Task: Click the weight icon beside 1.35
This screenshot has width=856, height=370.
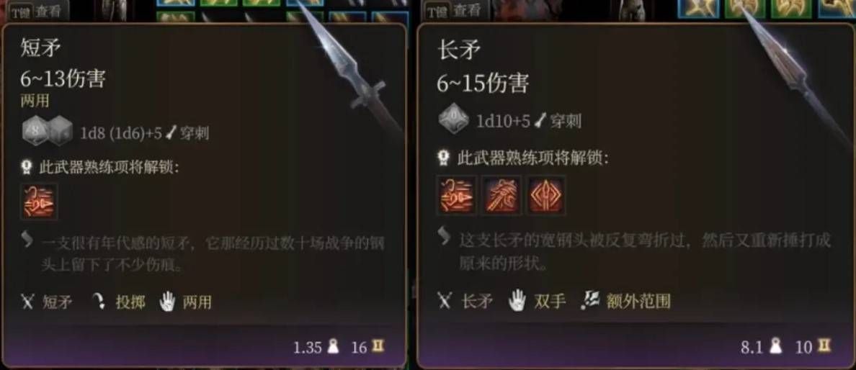Action: 333,346
